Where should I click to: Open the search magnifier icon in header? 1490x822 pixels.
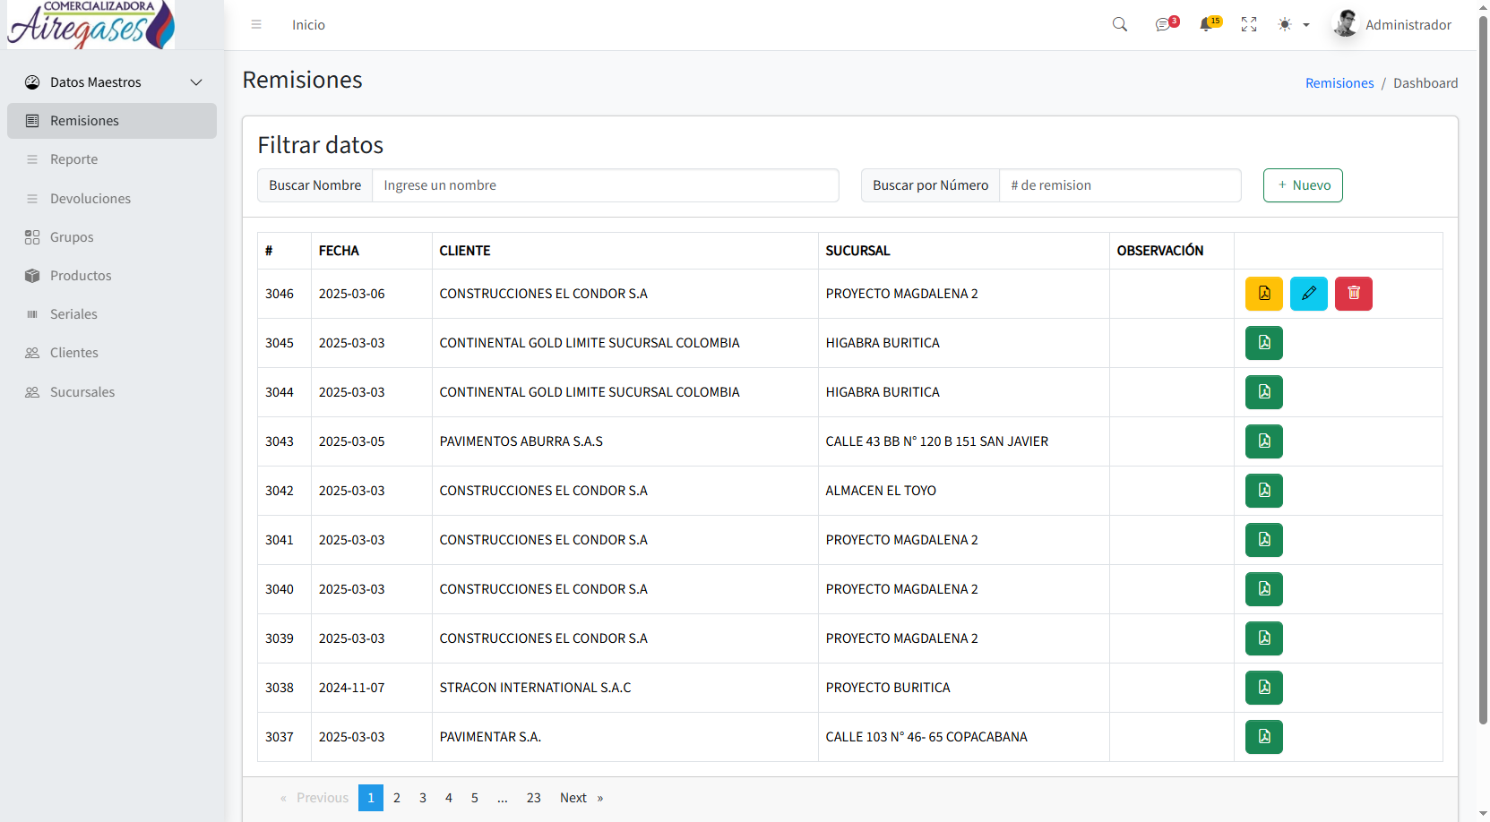(1120, 25)
